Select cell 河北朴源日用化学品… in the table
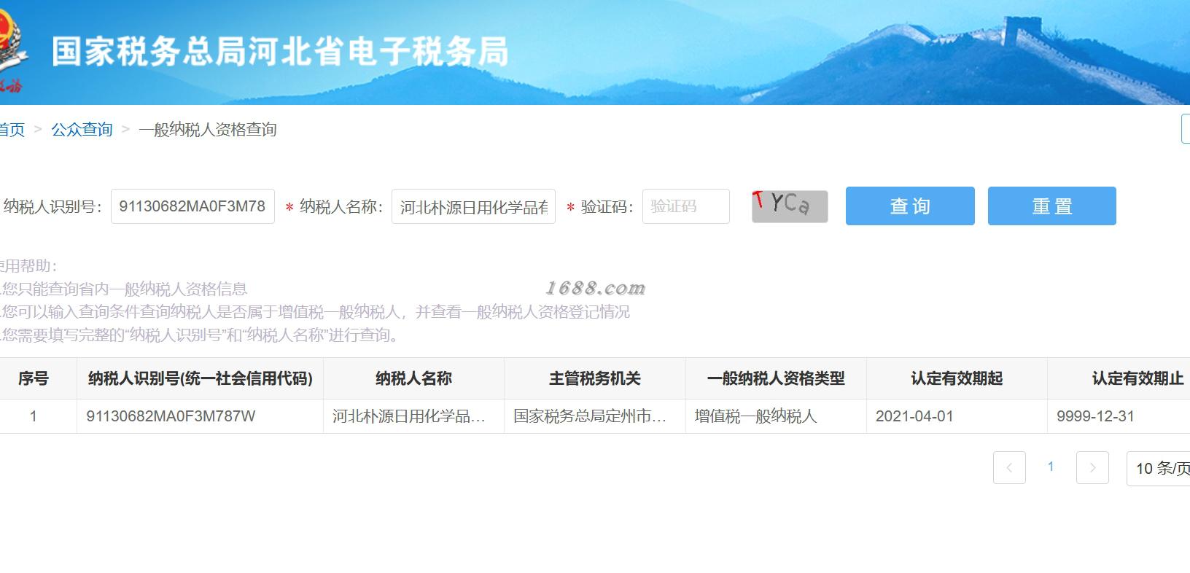The image size is (1190, 573). click(413, 416)
